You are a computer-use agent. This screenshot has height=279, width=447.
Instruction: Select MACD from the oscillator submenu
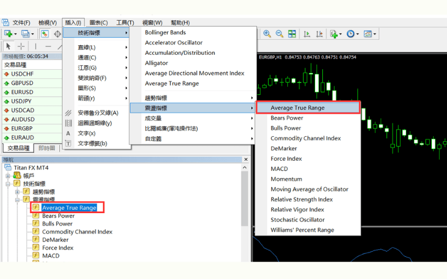(279, 169)
